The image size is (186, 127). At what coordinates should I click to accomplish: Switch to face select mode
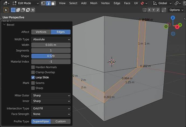(x=53, y=3)
